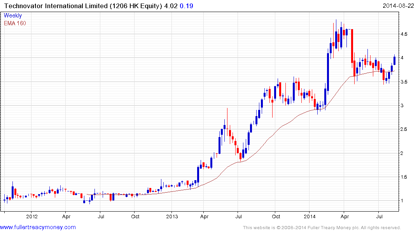
Task: Click the copyright notice text
Action: [x=322, y=228]
